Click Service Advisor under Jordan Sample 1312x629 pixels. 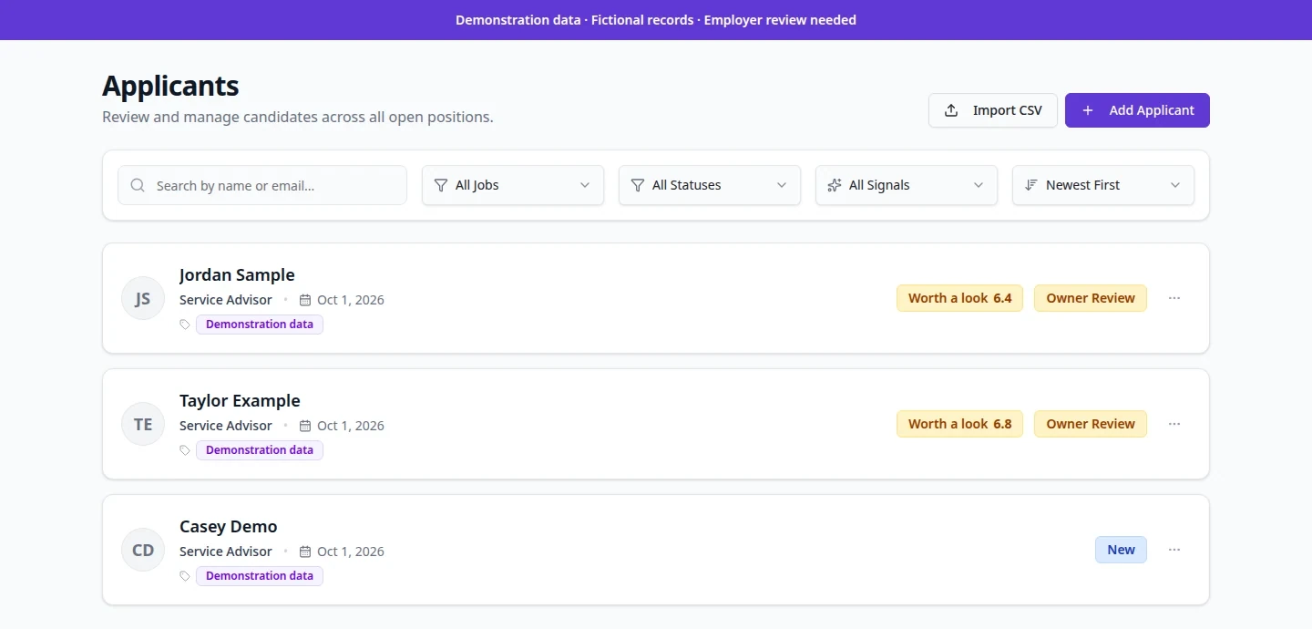coord(226,300)
